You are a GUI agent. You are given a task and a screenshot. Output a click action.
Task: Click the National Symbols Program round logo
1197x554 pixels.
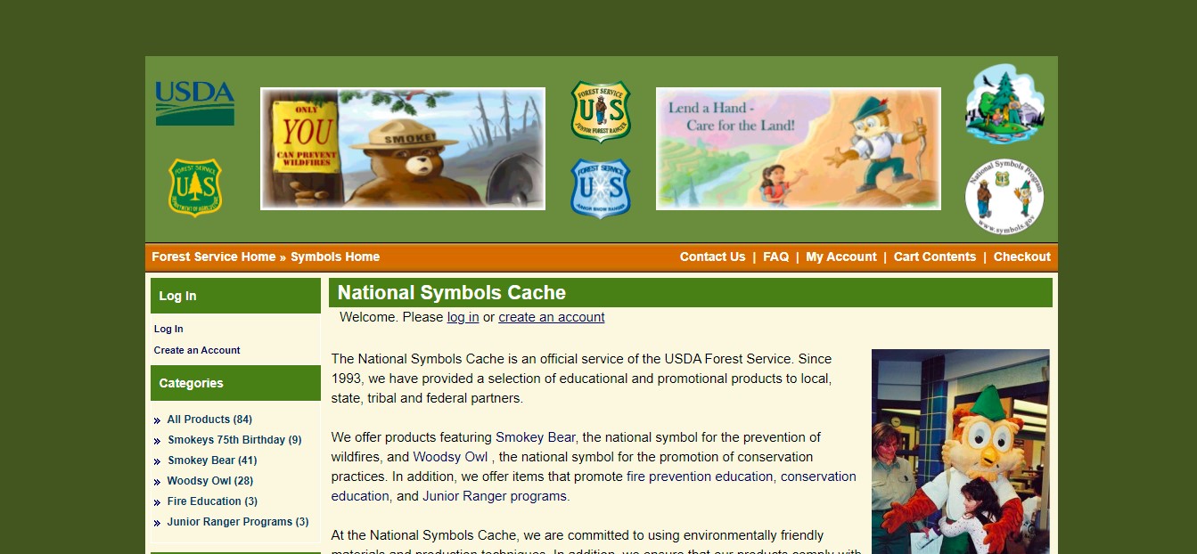tap(1004, 197)
